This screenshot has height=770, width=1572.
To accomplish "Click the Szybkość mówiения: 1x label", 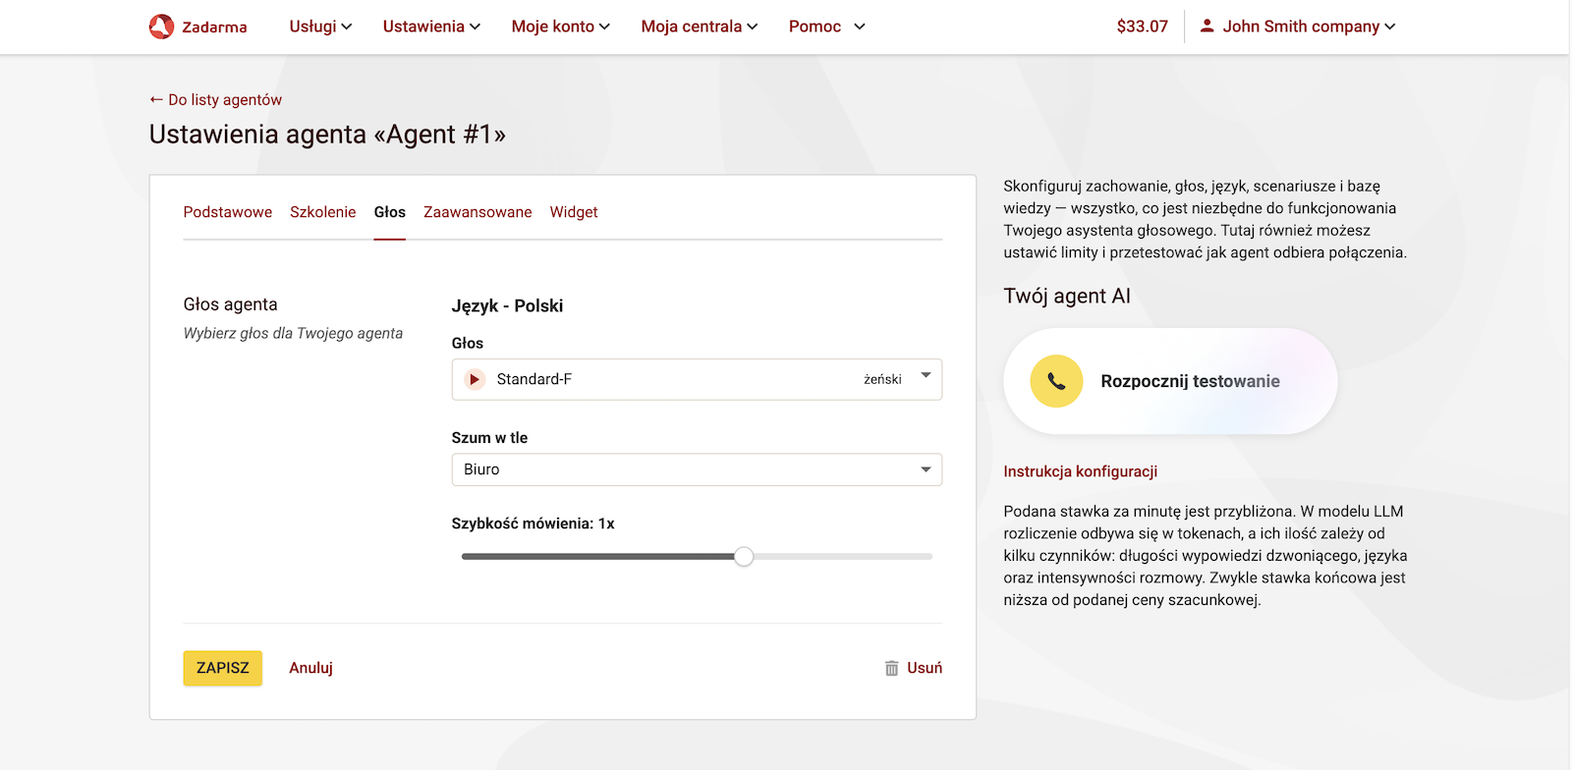I will pos(533,523).
